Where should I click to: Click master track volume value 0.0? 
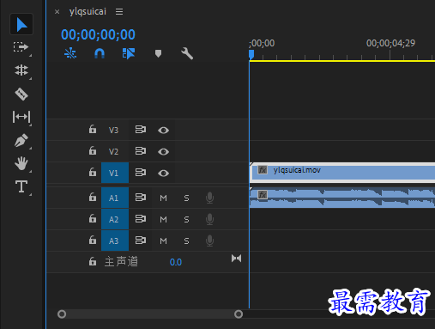(176, 262)
